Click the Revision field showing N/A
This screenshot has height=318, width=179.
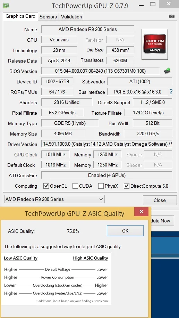click(x=120, y=40)
